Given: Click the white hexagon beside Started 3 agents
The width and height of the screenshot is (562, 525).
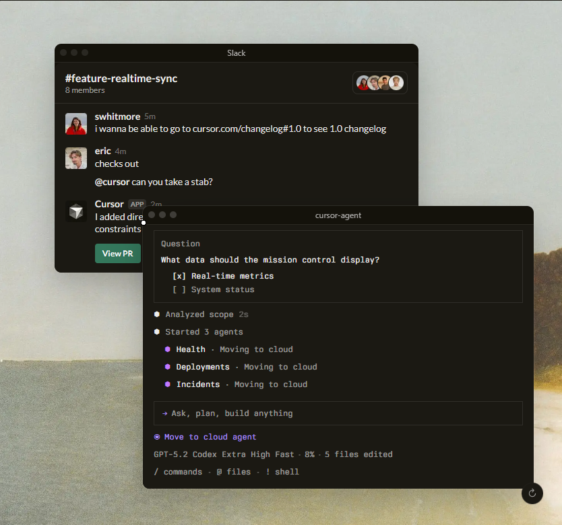Looking at the screenshot, I should [x=157, y=332].
